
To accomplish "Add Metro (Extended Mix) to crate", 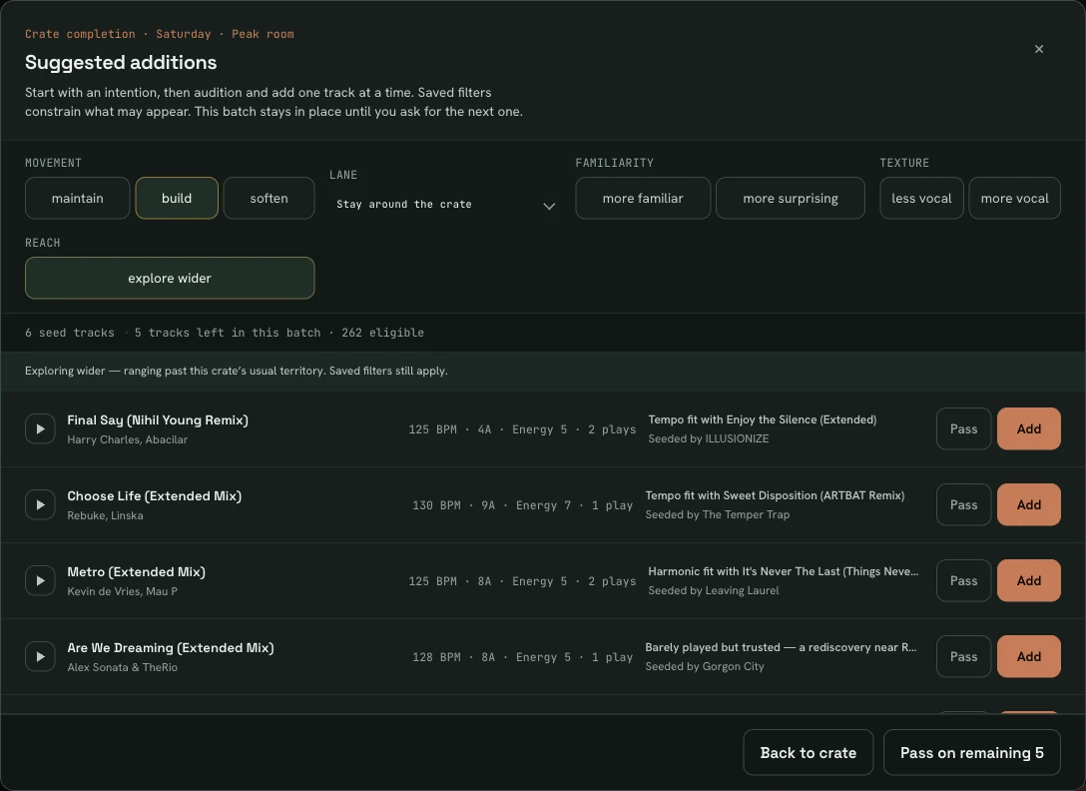I will click(x=1028, y=581).
